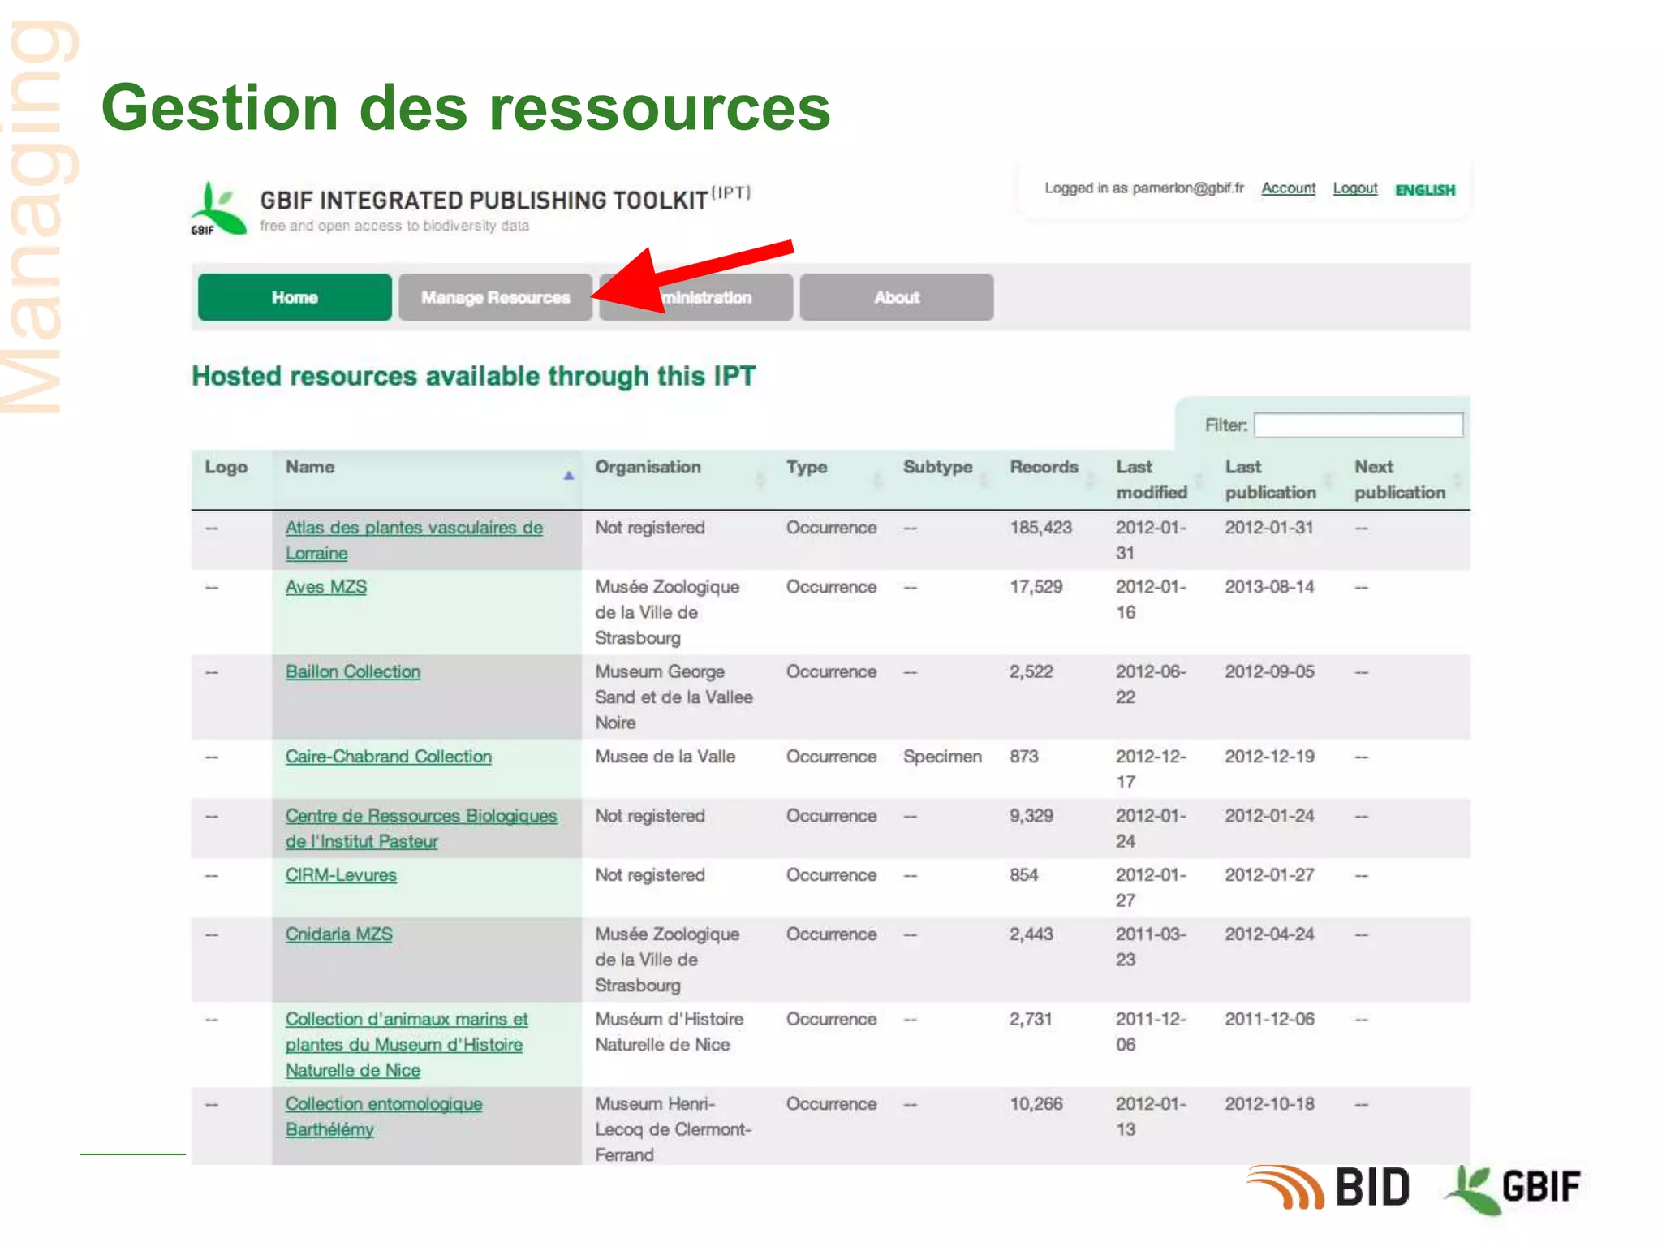Select the 2013-08-14 last publication date
Screen dimensions: 1662x1247
tap(1269, 586)
